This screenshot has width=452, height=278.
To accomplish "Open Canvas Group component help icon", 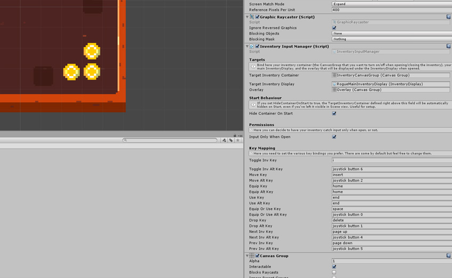I will [449, 256].
